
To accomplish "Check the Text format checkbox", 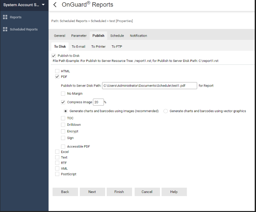I will 57,157.
